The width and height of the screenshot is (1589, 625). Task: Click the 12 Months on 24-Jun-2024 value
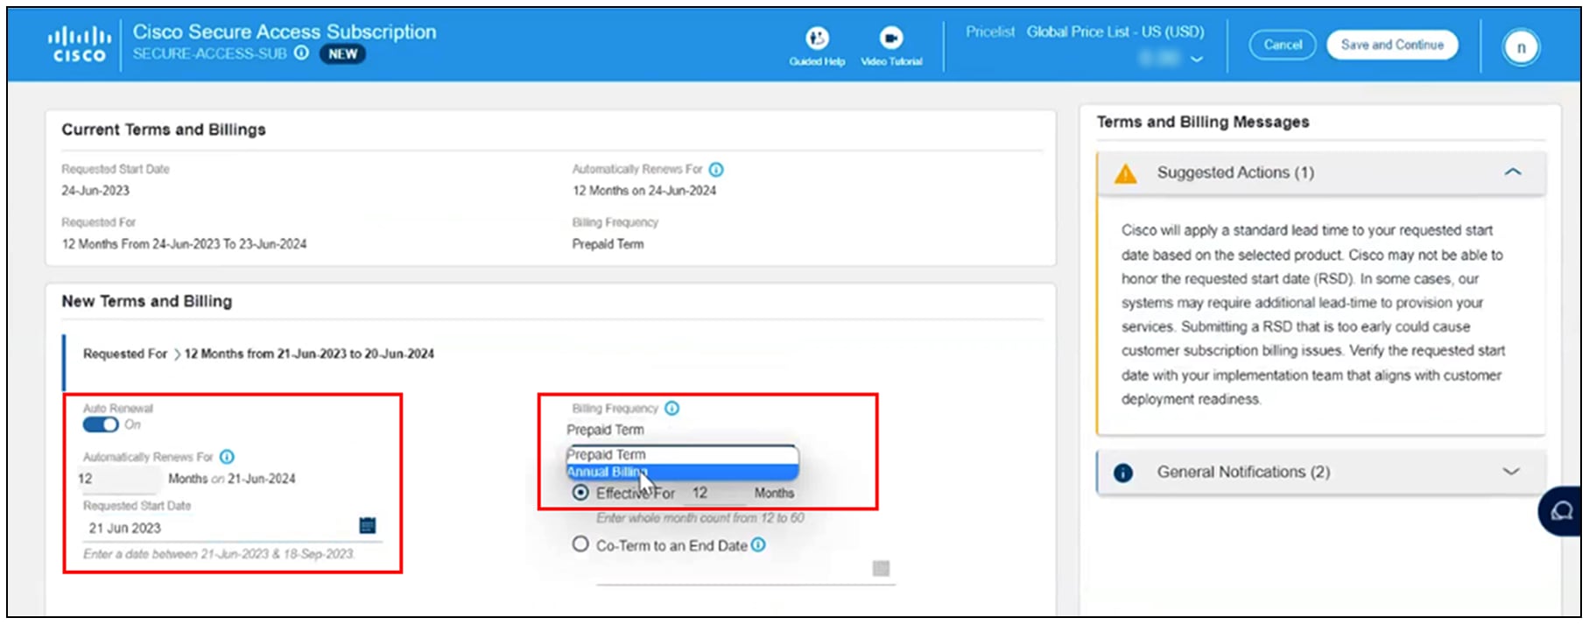click(644, 191)
